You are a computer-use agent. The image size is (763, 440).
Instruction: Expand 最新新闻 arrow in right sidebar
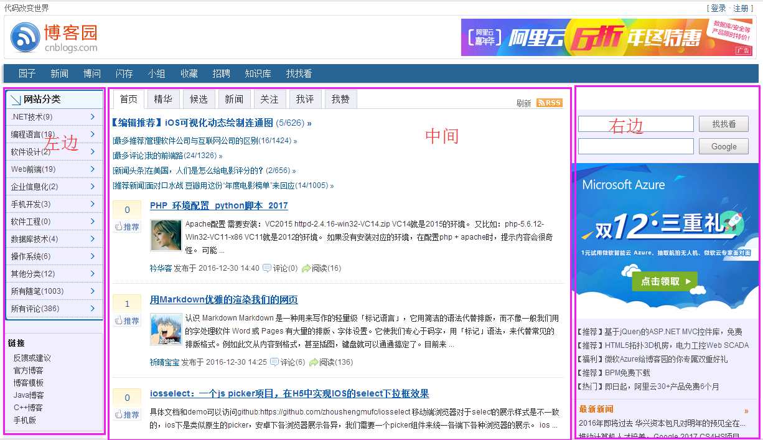746,411
